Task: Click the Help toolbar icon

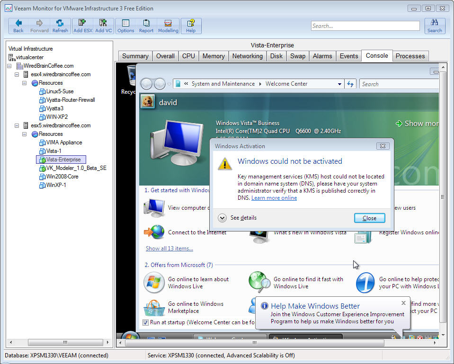Action: click(191, 26)
